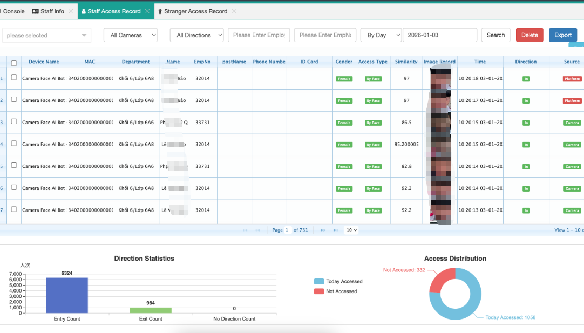Toggle the Today Accessed legend color swatch
The height and width of the screenshot is (333, 584).
pos(318,282)
